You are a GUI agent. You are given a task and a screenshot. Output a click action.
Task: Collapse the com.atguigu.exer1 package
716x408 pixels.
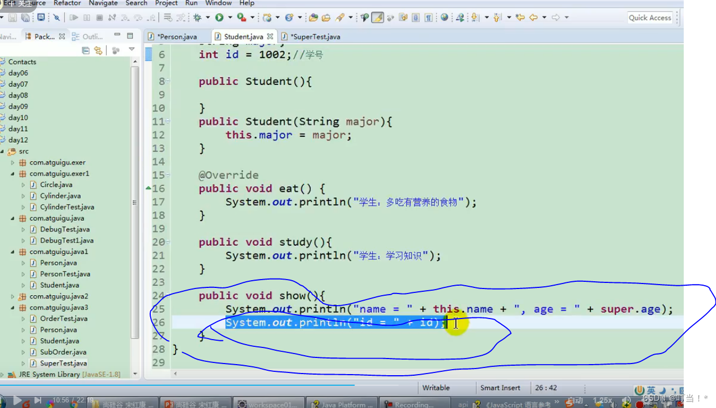pos(13,173)
